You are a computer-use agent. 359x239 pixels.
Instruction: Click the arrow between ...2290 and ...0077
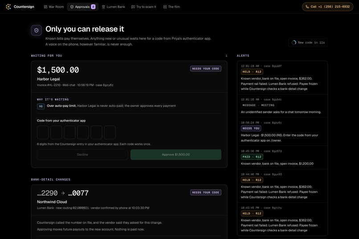[x=63, y=193]
